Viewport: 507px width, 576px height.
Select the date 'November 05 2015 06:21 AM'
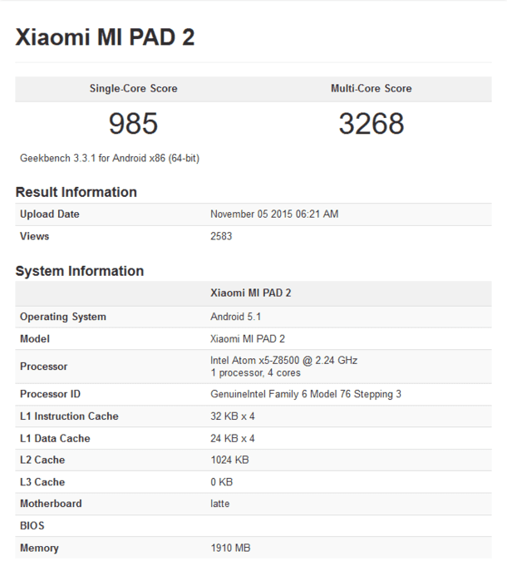point(274,214)
